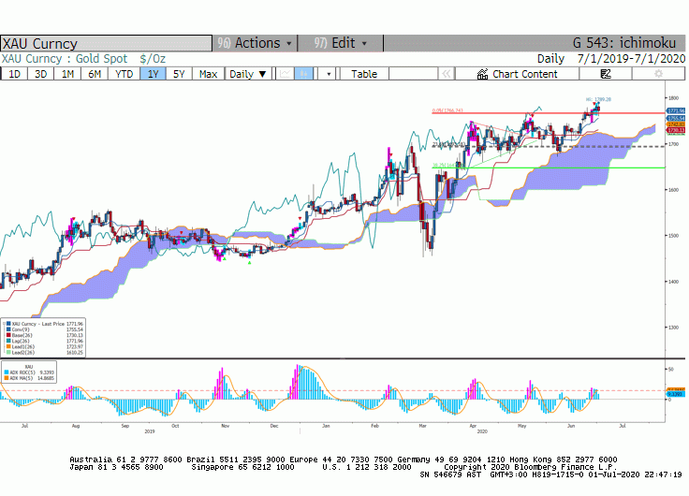Select the 1D time range
The height and width of the screenshot is (496, 689).
pos(14,74)
